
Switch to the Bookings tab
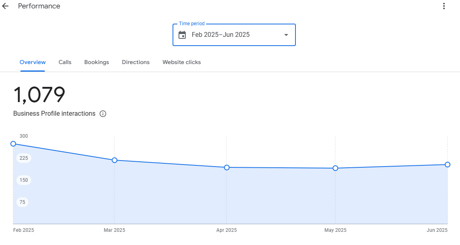click(96, 62)
